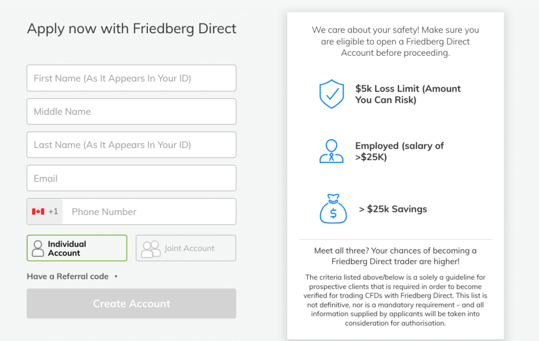Click into the Email field
Viewport: 539px width, 341px height.
pos(131,178)
